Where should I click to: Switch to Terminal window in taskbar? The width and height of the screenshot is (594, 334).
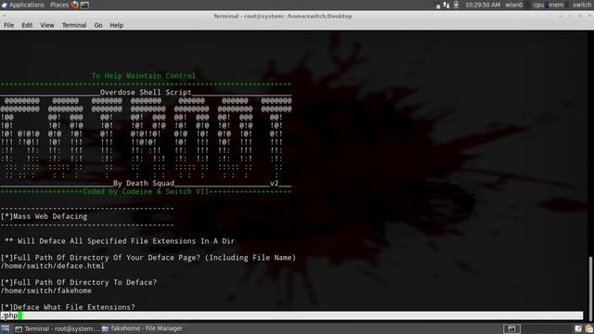(x=58, y=328)
